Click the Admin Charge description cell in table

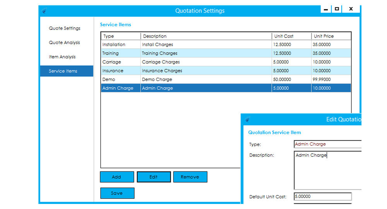pos(206,88)
